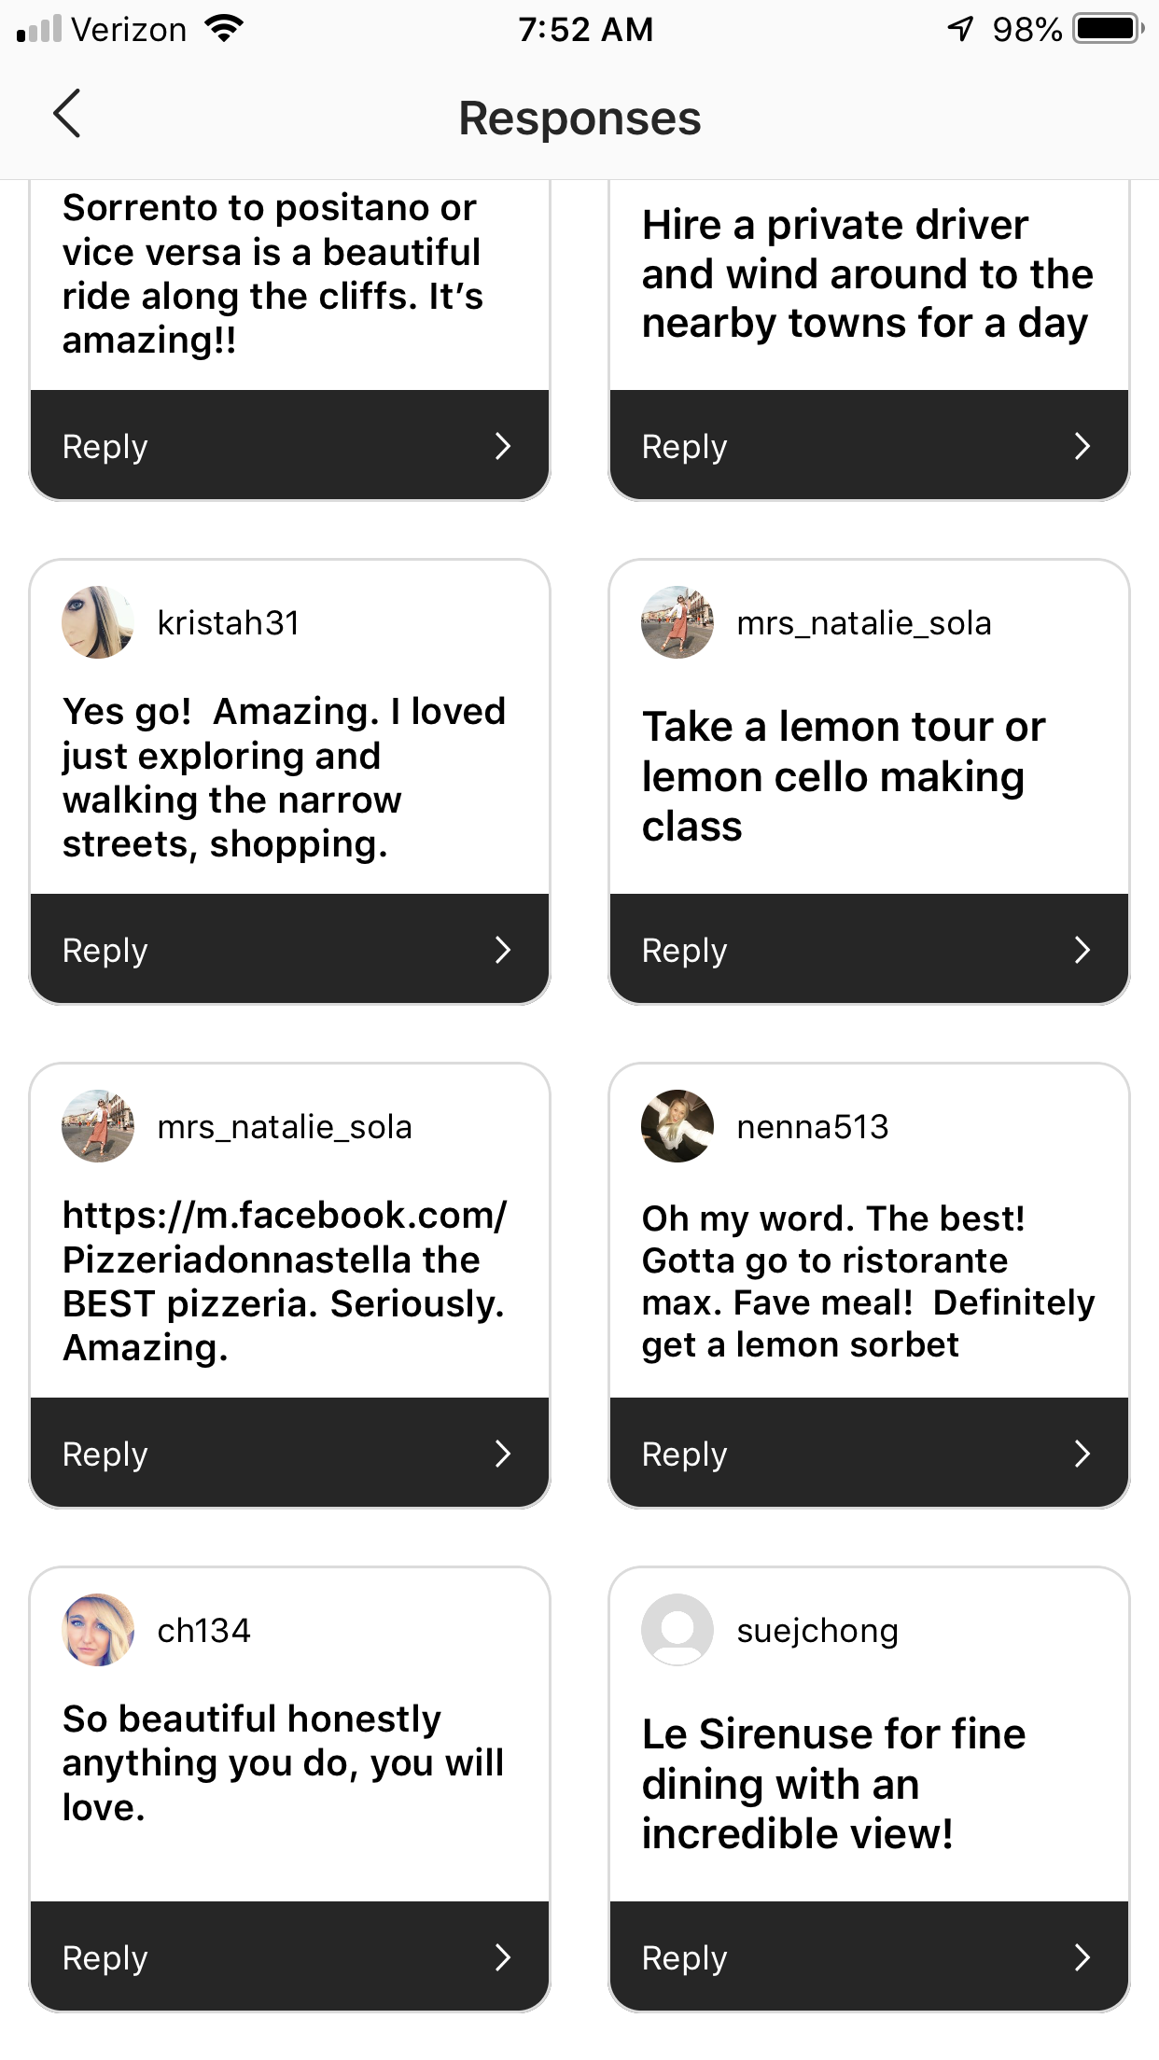This screenshot has width=1159, height=2060.
Task: Open kristah31's profile picture
Action: pyautogui.click(x=98, y=622)
